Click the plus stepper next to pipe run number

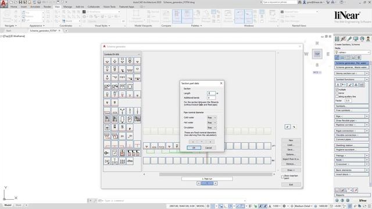(x=215, y=183)
